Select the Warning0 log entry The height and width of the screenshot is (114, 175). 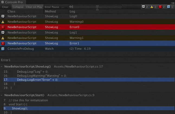click(x=87, y=22)
